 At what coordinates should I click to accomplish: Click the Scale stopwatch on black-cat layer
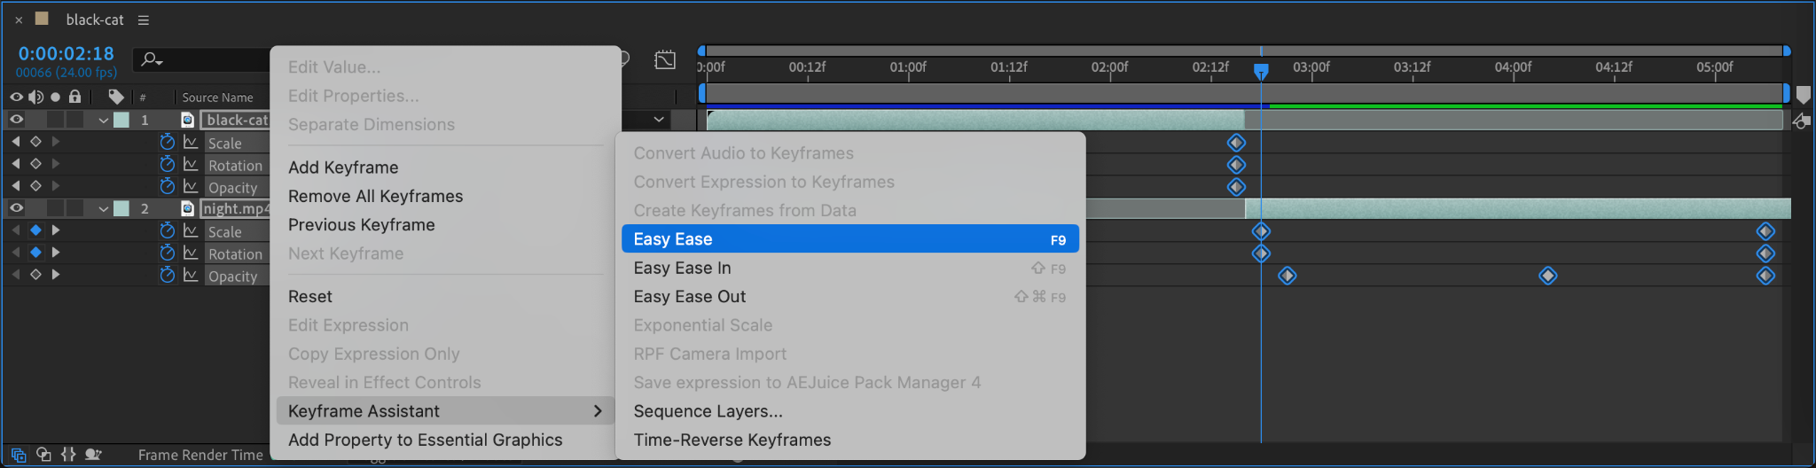click(167, 142)
